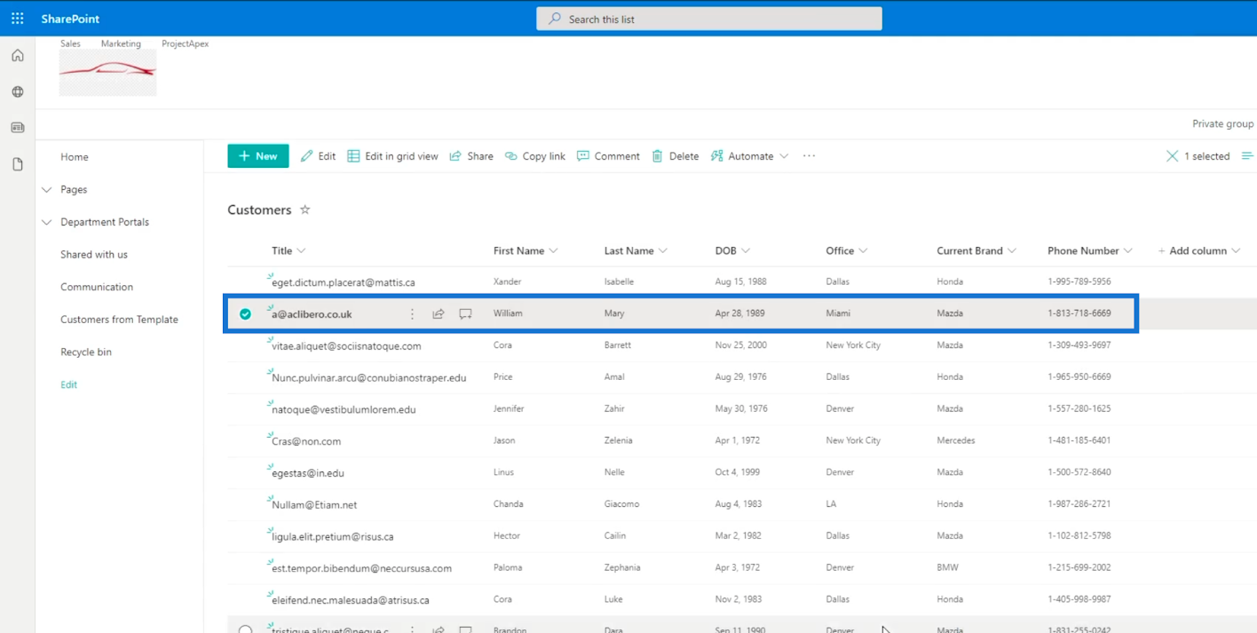Image resolution: width=1257 pixels, height=633 pixels.
Task: Click Copy link in command bar
Action: click(x=535, y=156)
